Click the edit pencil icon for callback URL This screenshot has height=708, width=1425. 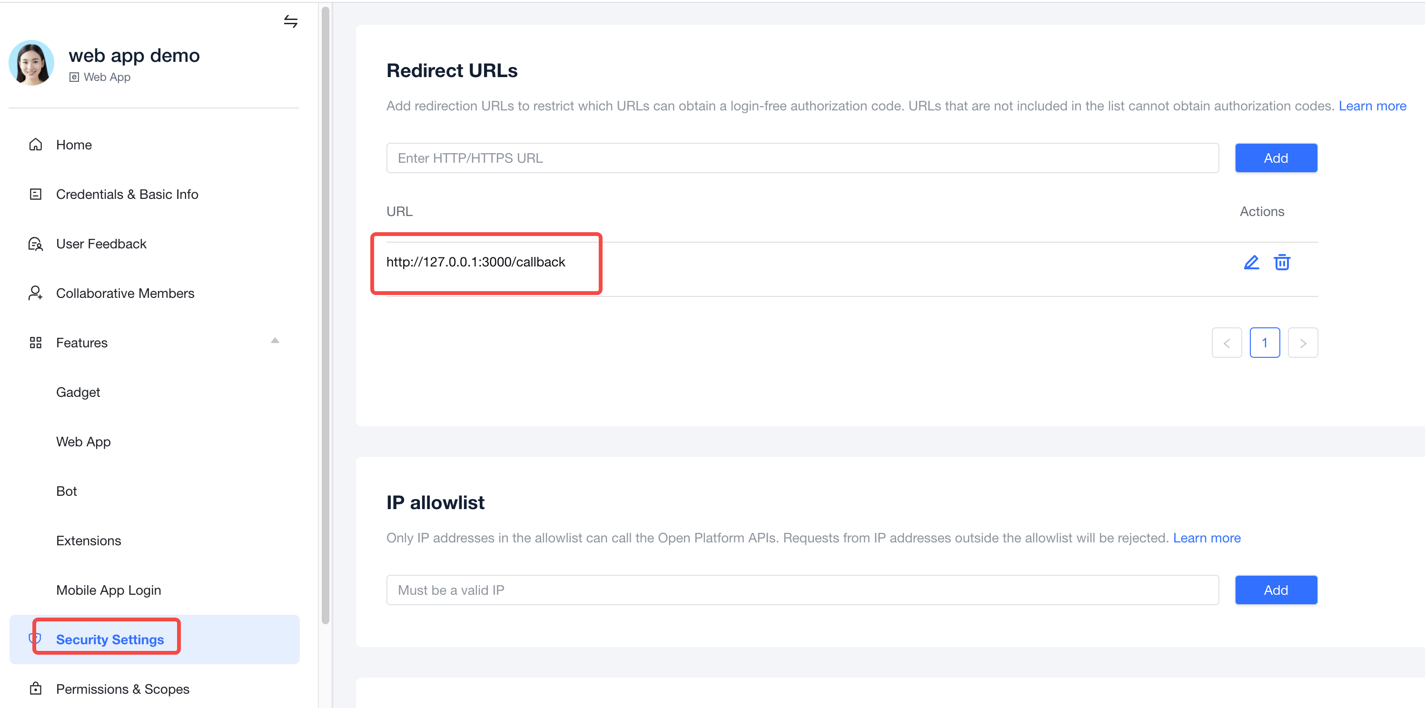pyautogui.click(x=1251, y=262)
